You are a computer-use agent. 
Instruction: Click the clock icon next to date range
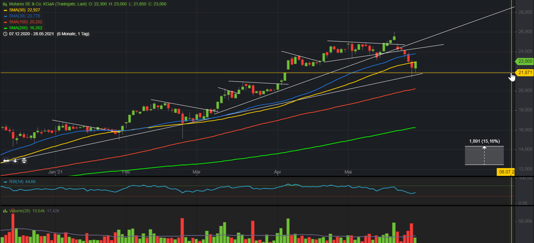pos(5,34)
